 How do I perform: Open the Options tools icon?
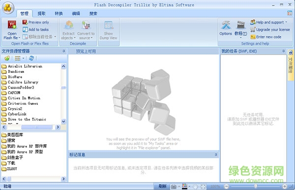[x=226, y=25]
